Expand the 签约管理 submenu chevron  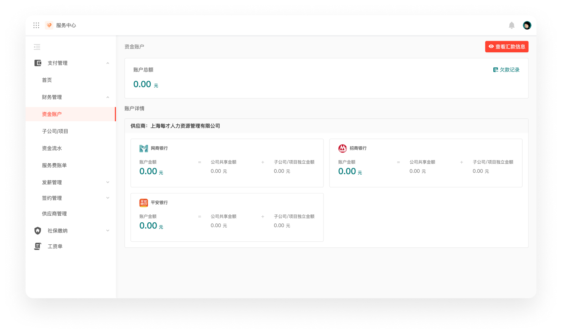pyautogui.click(x=108, y=198)
